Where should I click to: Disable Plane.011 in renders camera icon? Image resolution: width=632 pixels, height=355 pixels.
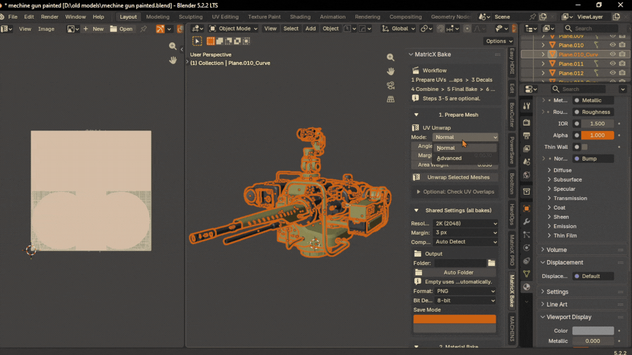[622, 64]
